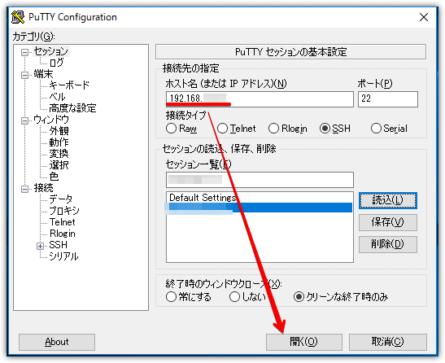The height and width of the screenshot is (363, 445).
Task: Collapse the セッション tree node
Action: [25, 52]
